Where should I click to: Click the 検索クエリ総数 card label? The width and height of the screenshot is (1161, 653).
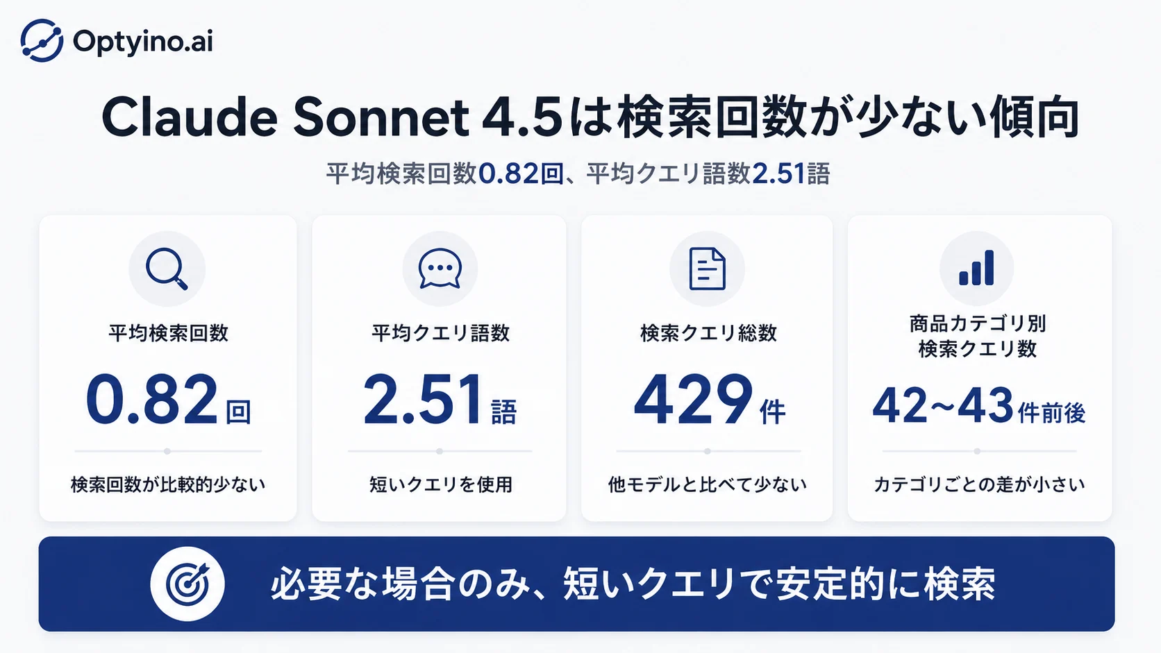point(708,333)
